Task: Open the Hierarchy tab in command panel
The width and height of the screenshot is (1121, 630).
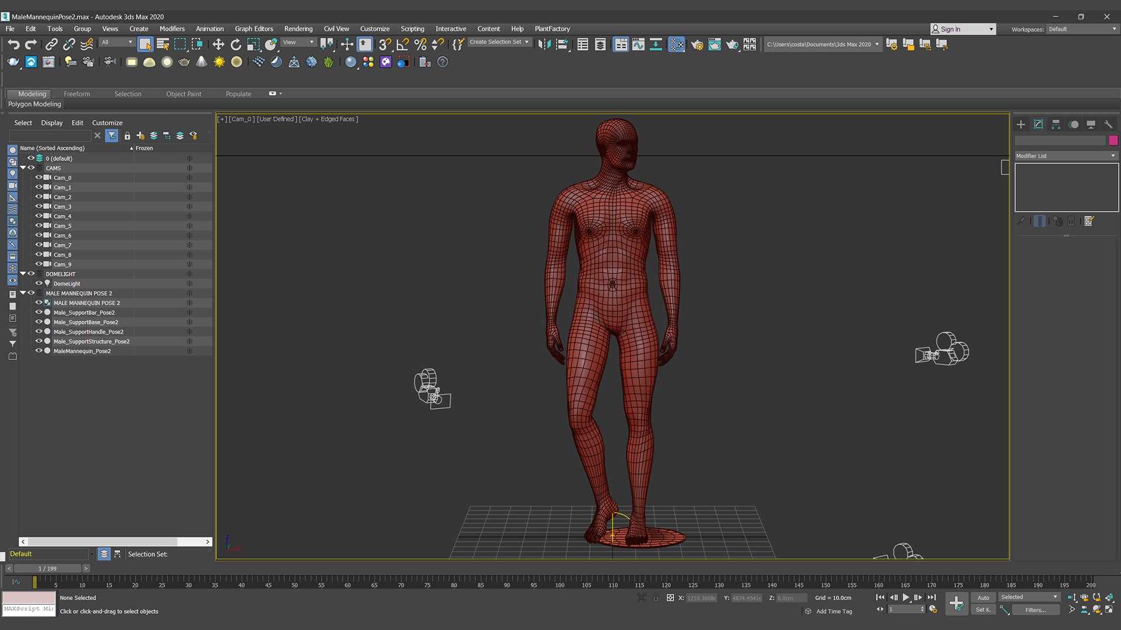Action: click(x=1056, y=124)
